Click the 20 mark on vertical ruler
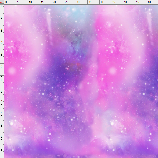Image resolution: width=158 pixels, height=158 pixels. pos(2,55)
